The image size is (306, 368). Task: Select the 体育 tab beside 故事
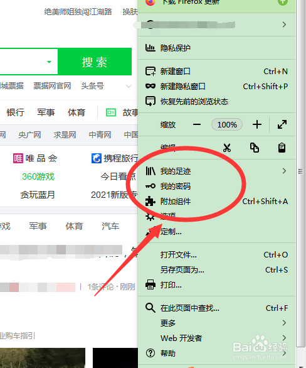(76, 112)
